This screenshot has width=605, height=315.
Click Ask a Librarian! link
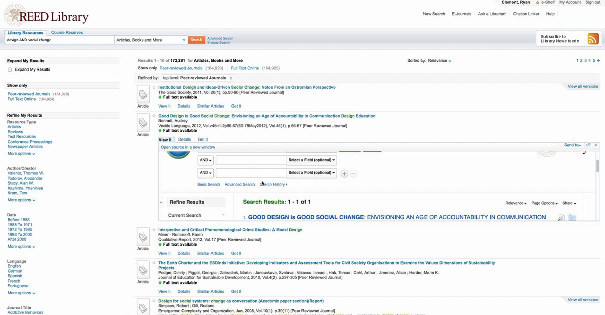click(492, 14)
